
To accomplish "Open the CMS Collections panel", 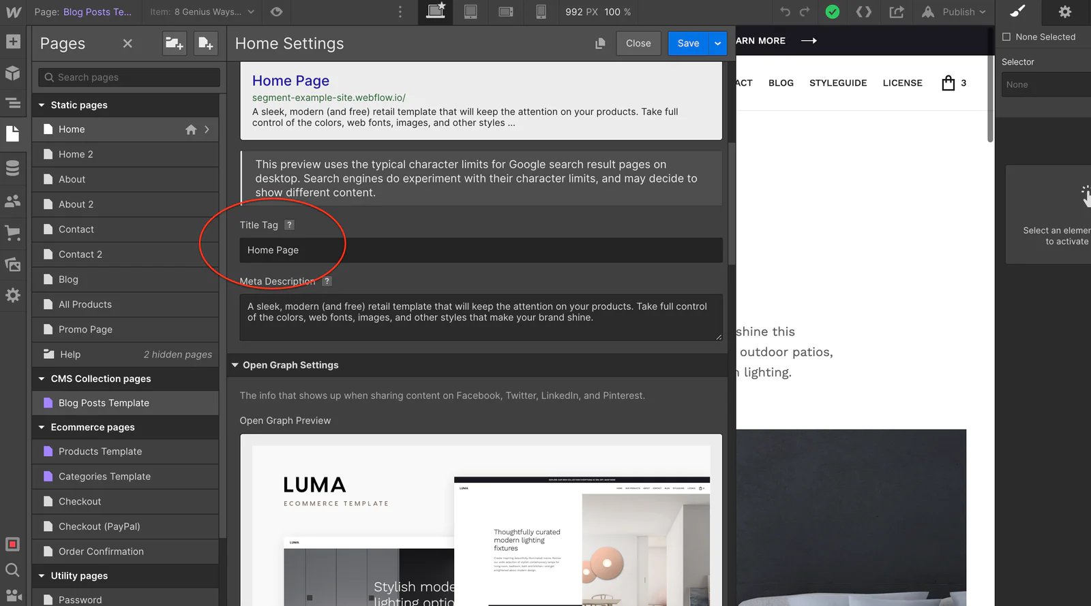I will tap(13, 168).
